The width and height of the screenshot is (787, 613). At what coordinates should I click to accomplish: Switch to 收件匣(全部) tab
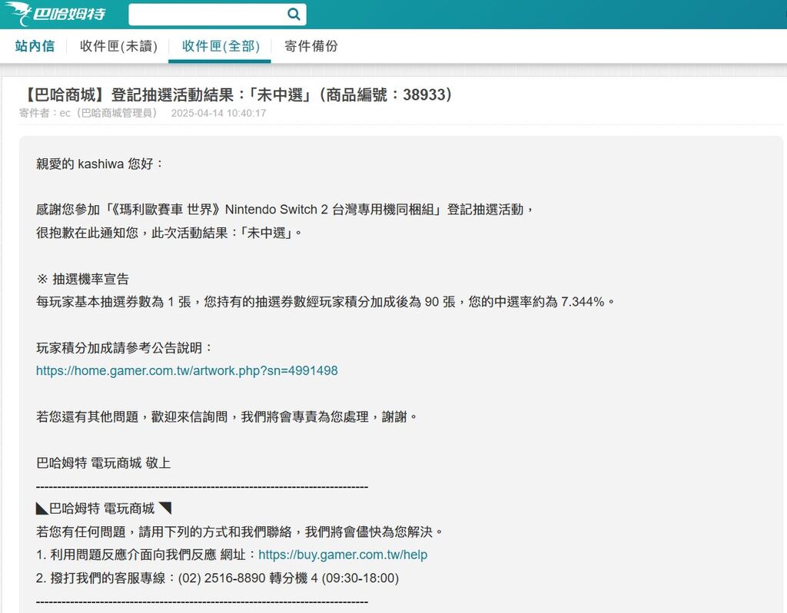point(221,46)
